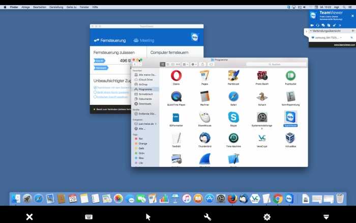Open the QuickTime Player application
Screen dimensions: 356x223
[176, 97]
